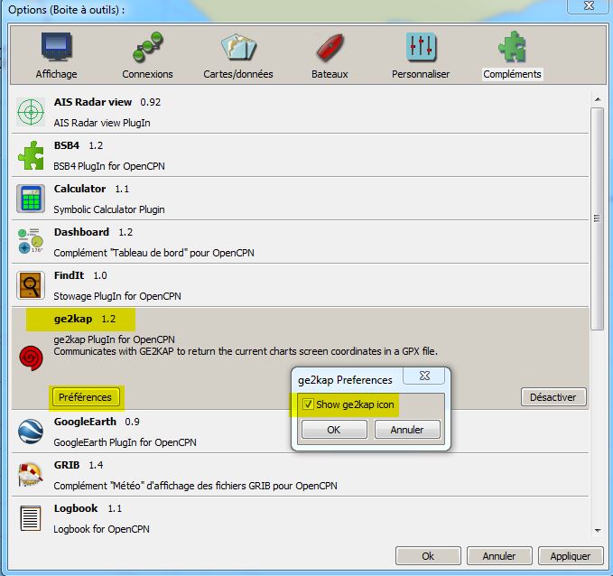Screen dimensions: 613x576
Task: Click the GRIB 'Météo' description text
Action: [196, 486]
